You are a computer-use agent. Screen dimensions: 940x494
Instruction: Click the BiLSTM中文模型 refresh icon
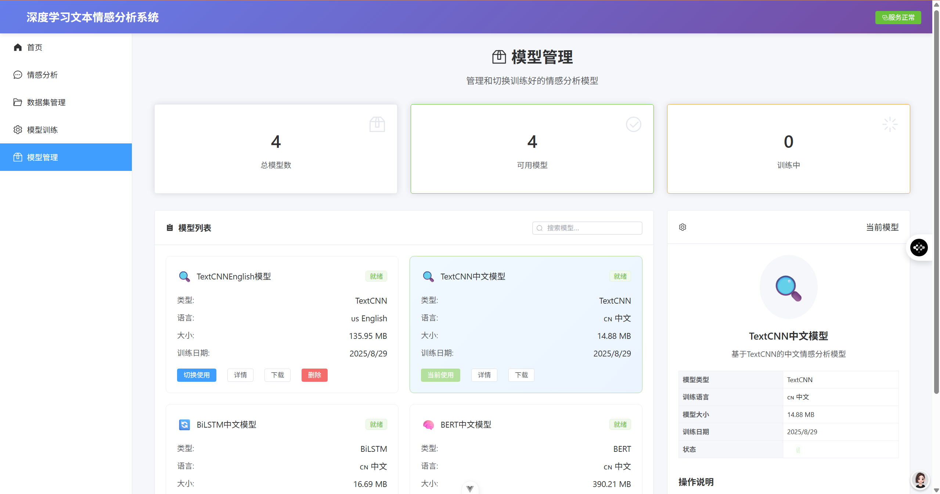[184, 425]
